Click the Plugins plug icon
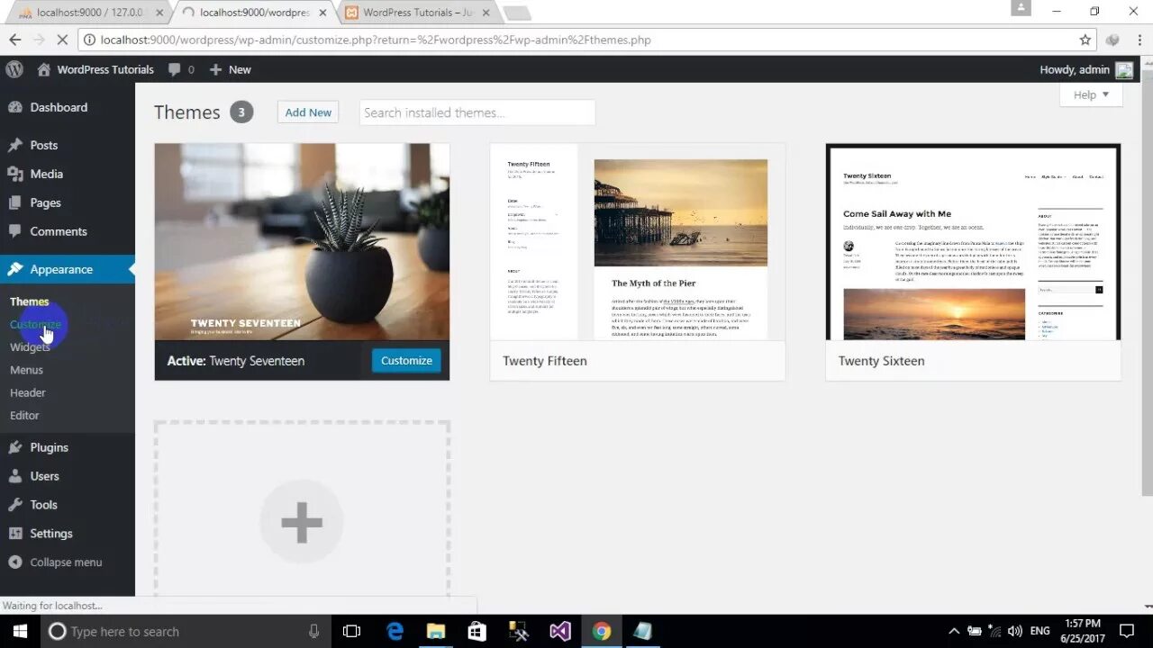This screenshot has height=648, width=1153. 15,447
